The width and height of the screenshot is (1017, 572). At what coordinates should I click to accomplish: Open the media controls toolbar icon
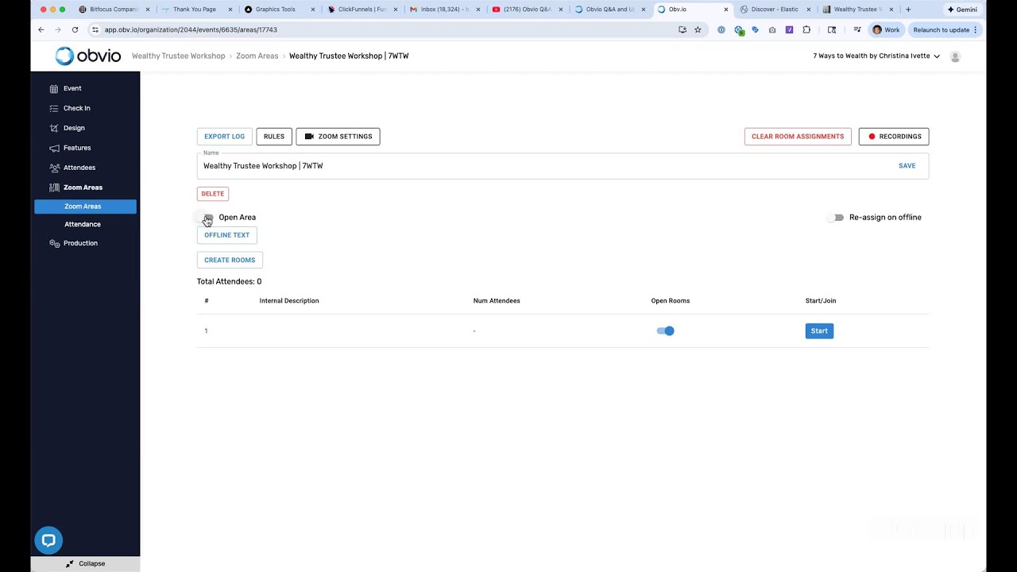pyautogui.click(x=857, y=29)
